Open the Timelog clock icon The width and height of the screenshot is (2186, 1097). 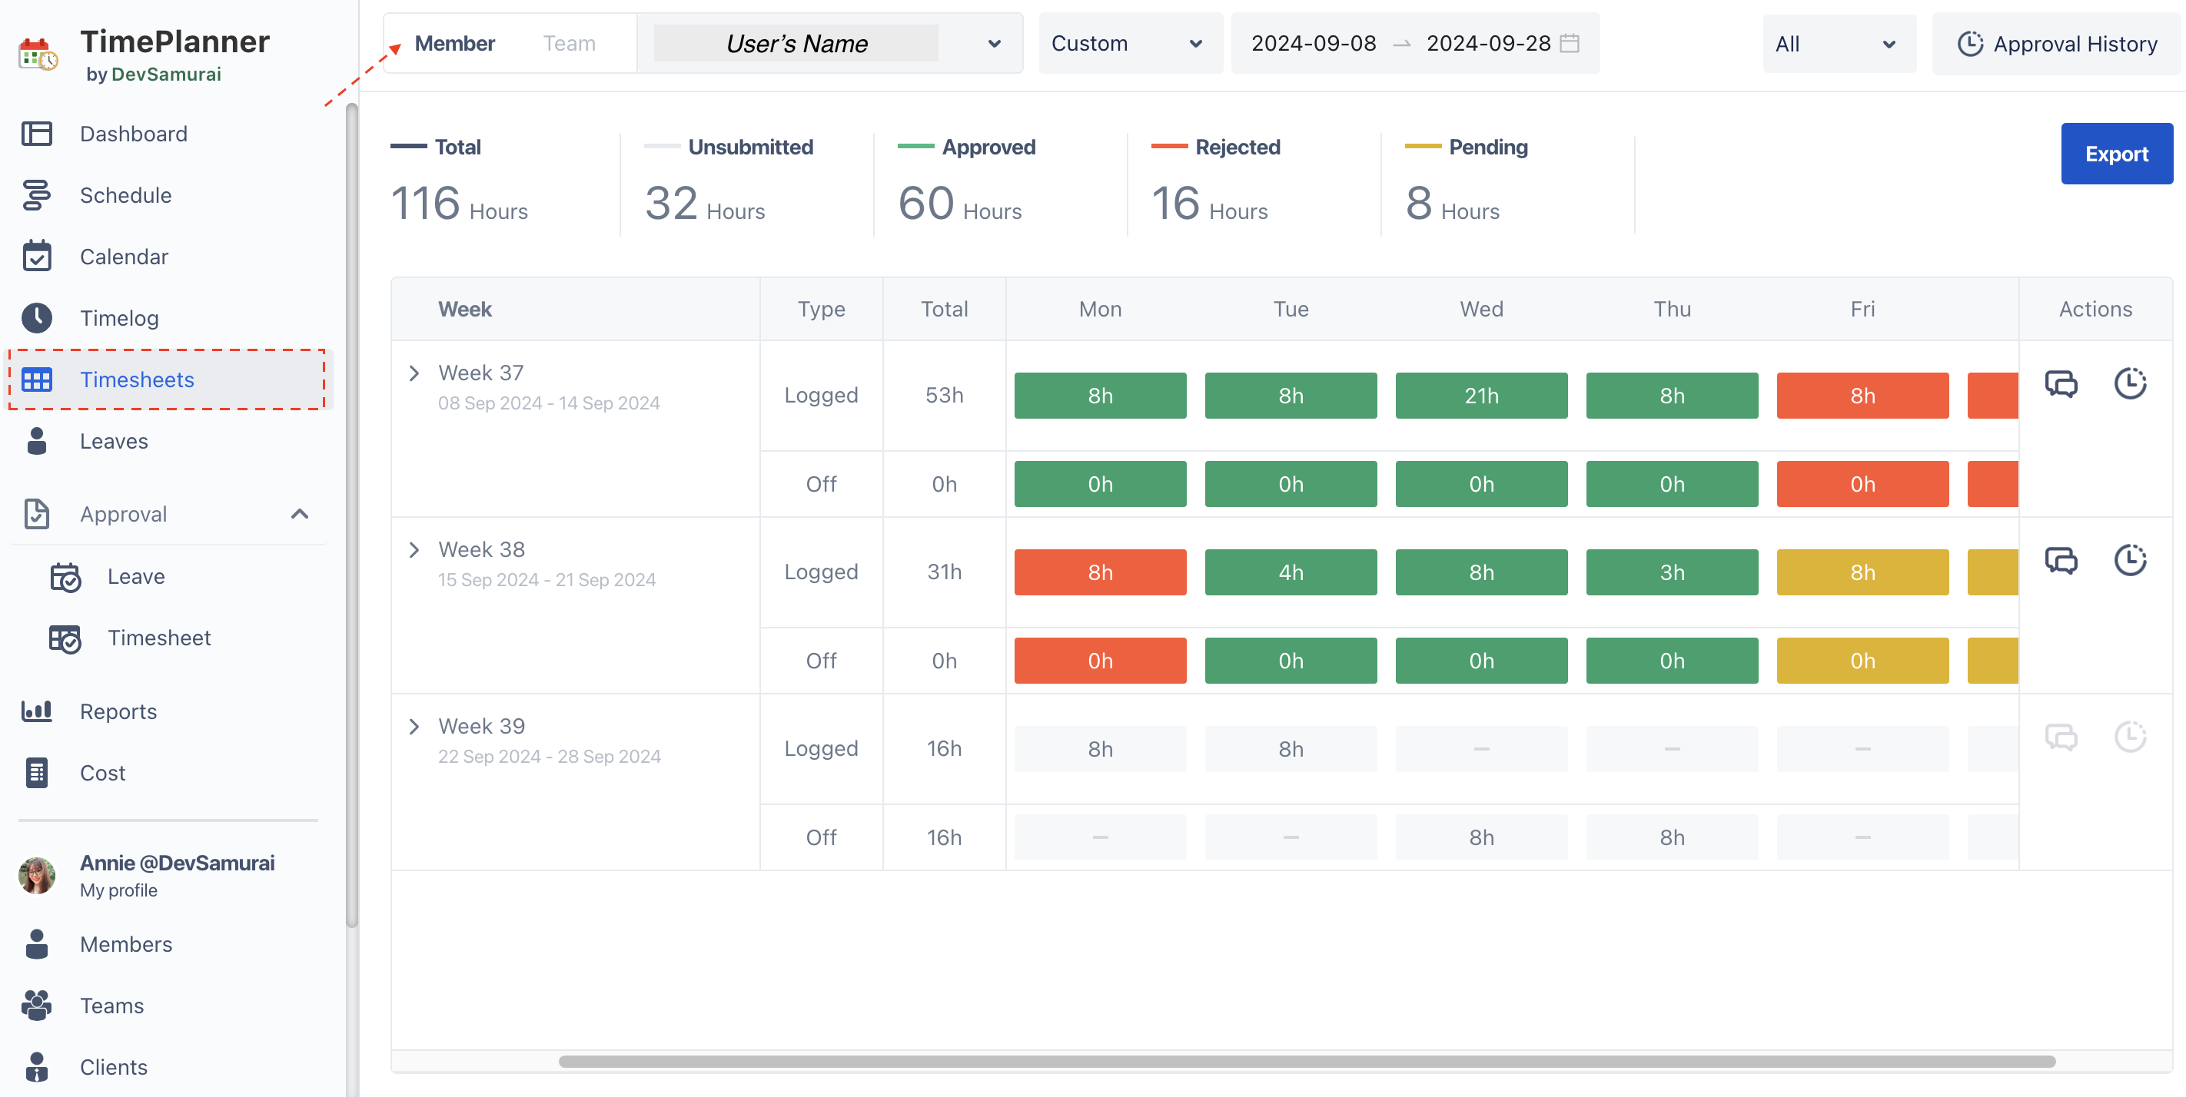tap(36, 317)
